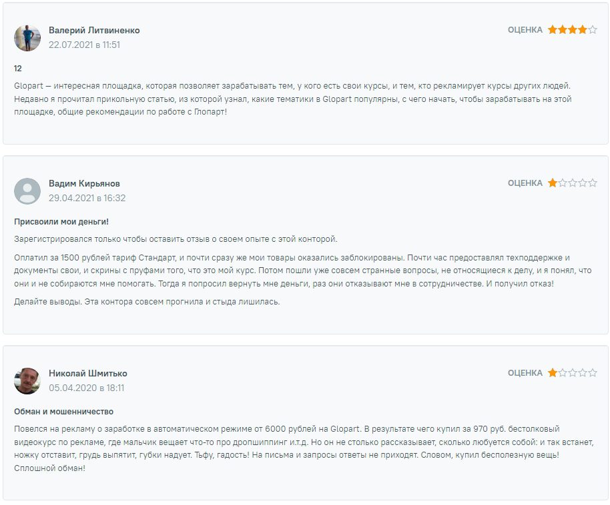Open the author name Николай Шмитько
This screenshot has width=610, height=505.
click(x=87, y=374)
